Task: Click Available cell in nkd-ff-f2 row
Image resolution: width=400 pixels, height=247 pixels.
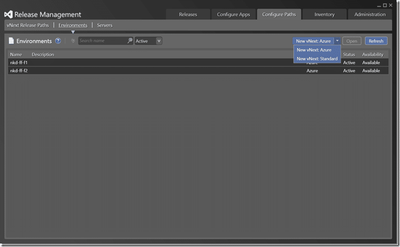Action: click(x=371, y=71)
